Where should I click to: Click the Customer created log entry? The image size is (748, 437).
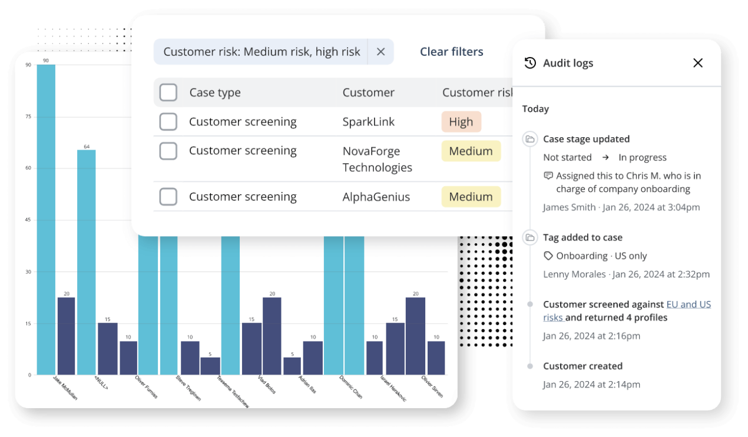tap(582, 366)
